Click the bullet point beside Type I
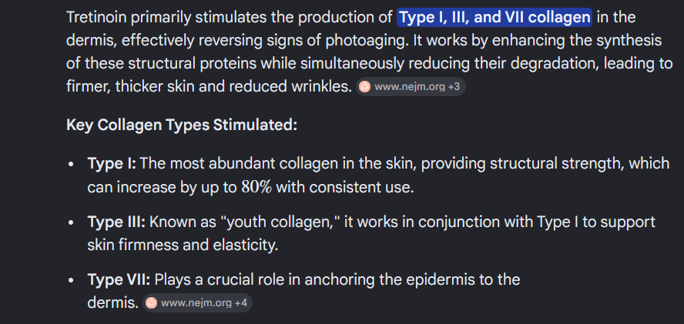Image resolution: width=684 pixels, height=324 pixels. 71,165
